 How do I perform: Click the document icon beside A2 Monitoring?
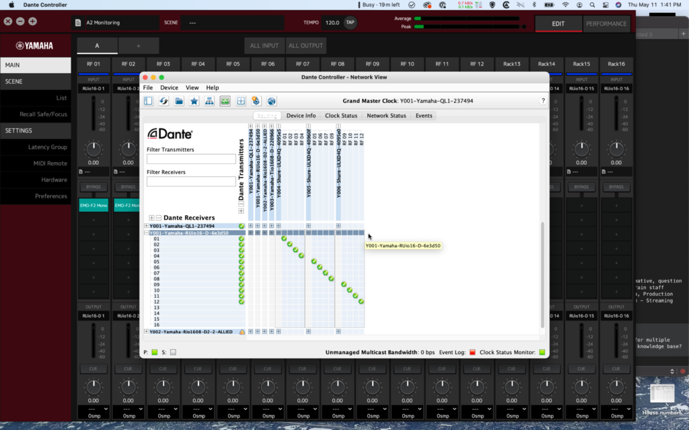tap(78, 22)
